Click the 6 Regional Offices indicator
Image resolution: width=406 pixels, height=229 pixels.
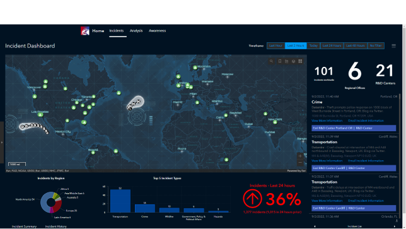(355, 75)
